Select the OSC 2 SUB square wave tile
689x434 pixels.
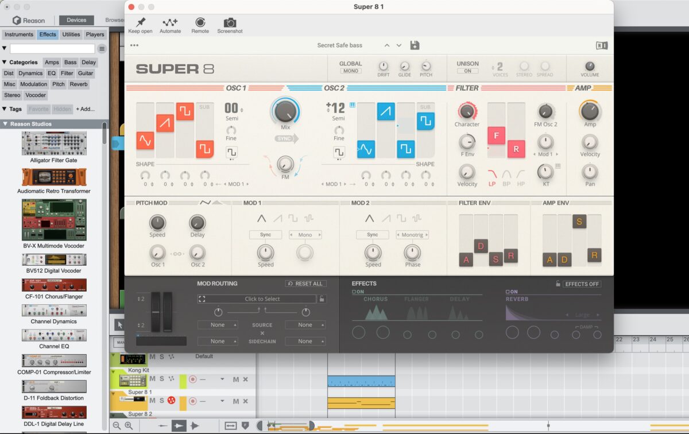tap(425, 121)
